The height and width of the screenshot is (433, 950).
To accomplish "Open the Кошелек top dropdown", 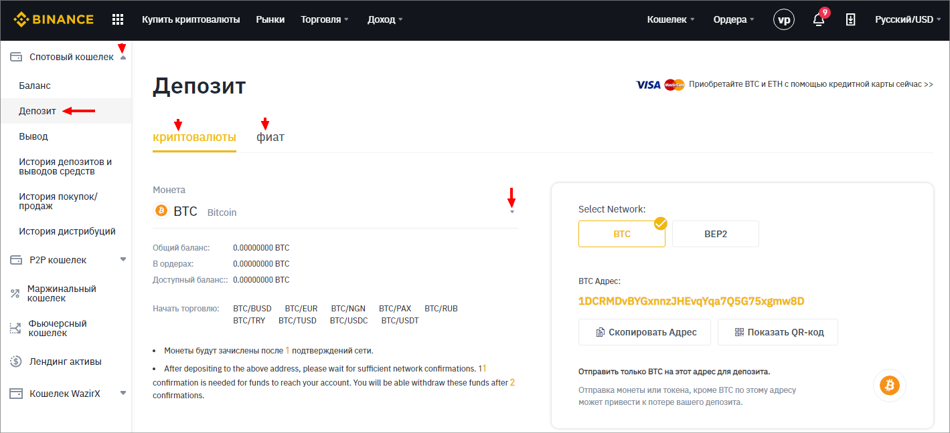I will coord(671,19).
